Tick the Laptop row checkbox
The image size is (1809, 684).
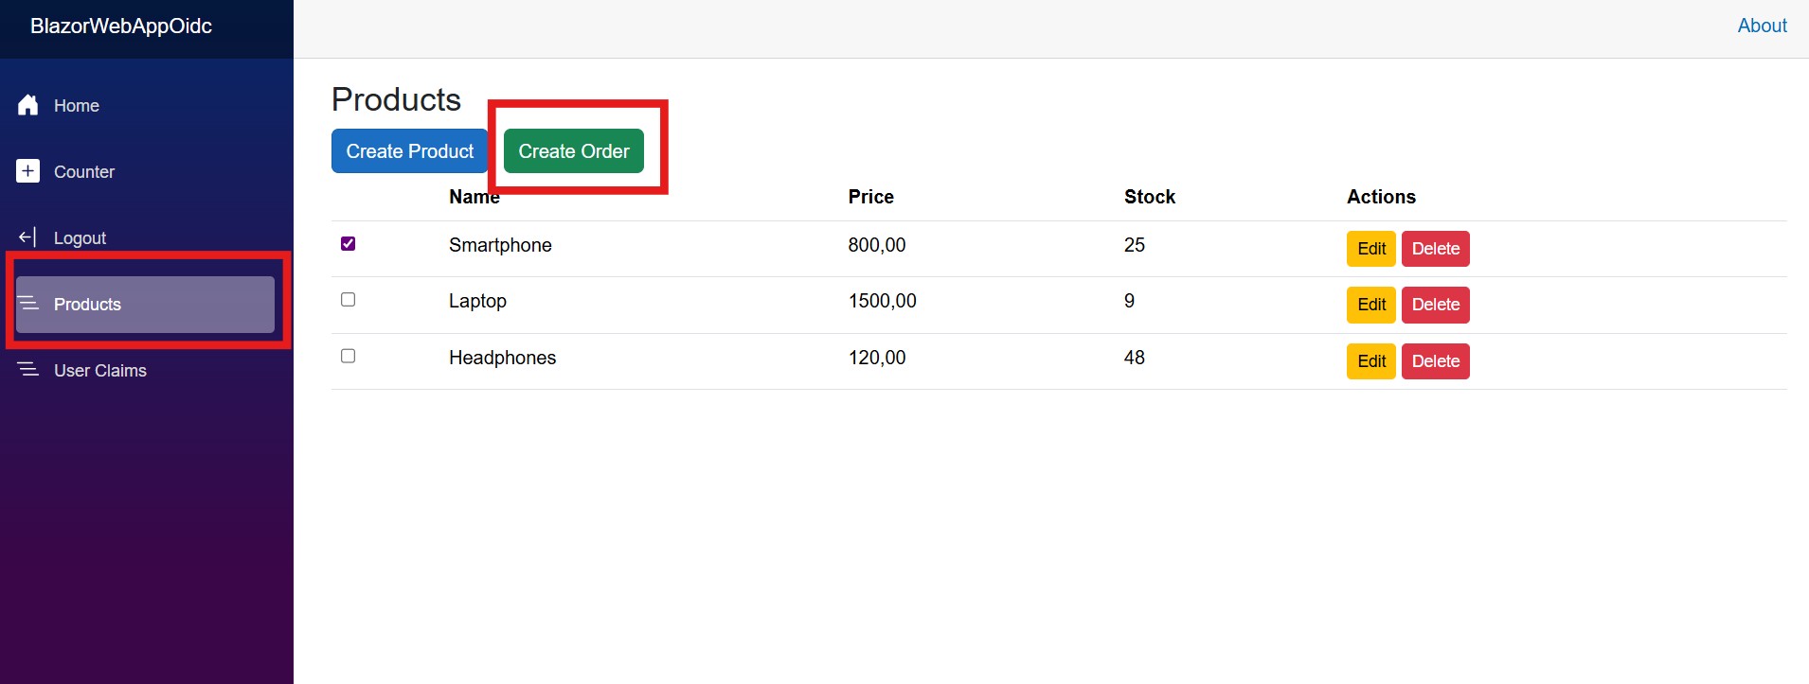pos(348,300)
